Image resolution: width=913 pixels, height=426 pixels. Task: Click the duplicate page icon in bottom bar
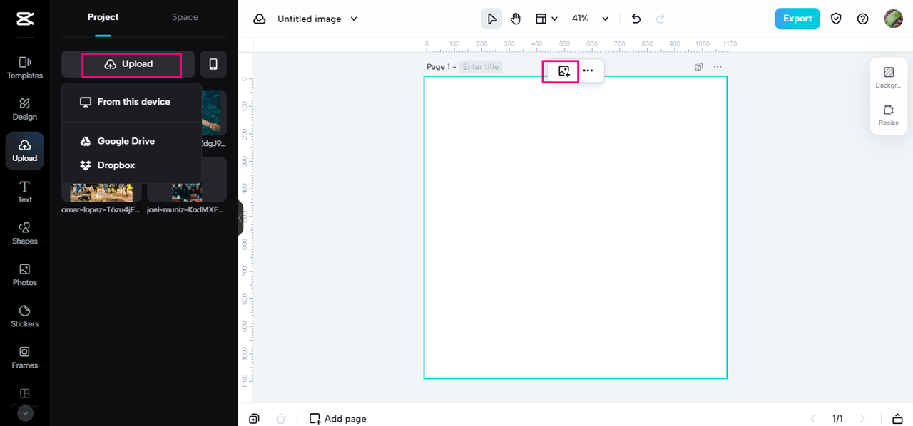[254, 419]
